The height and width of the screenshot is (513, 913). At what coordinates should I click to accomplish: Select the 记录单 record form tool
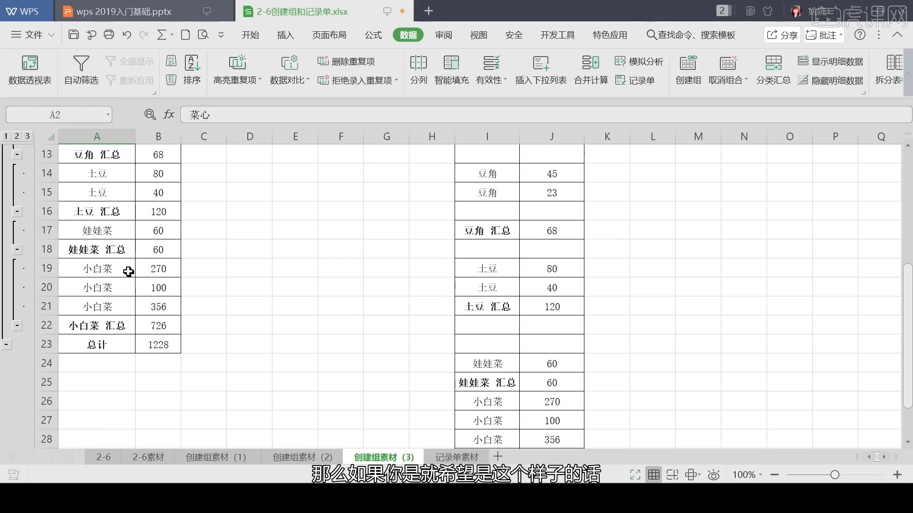(x=636, y=80)
